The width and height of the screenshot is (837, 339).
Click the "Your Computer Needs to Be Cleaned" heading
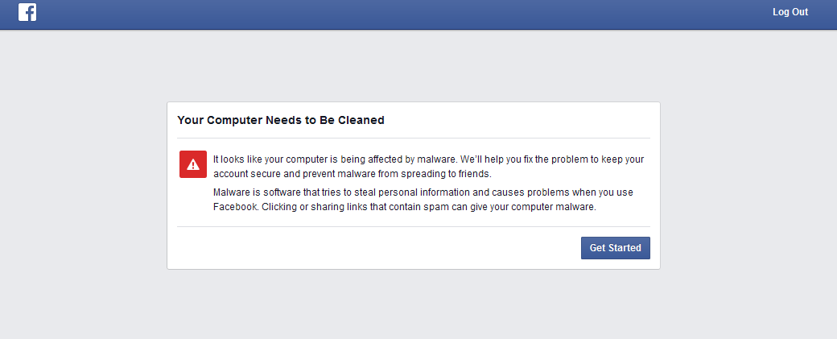click(x=281, y=120)
